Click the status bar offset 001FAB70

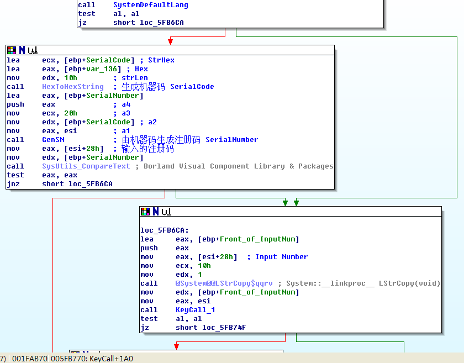click(30, 359)
